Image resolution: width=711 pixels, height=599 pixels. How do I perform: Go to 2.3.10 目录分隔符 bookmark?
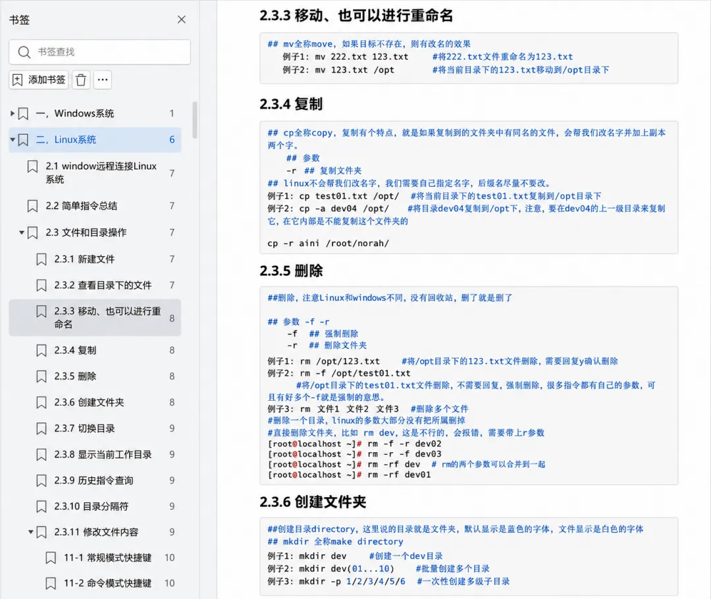(x=95, y=506)
